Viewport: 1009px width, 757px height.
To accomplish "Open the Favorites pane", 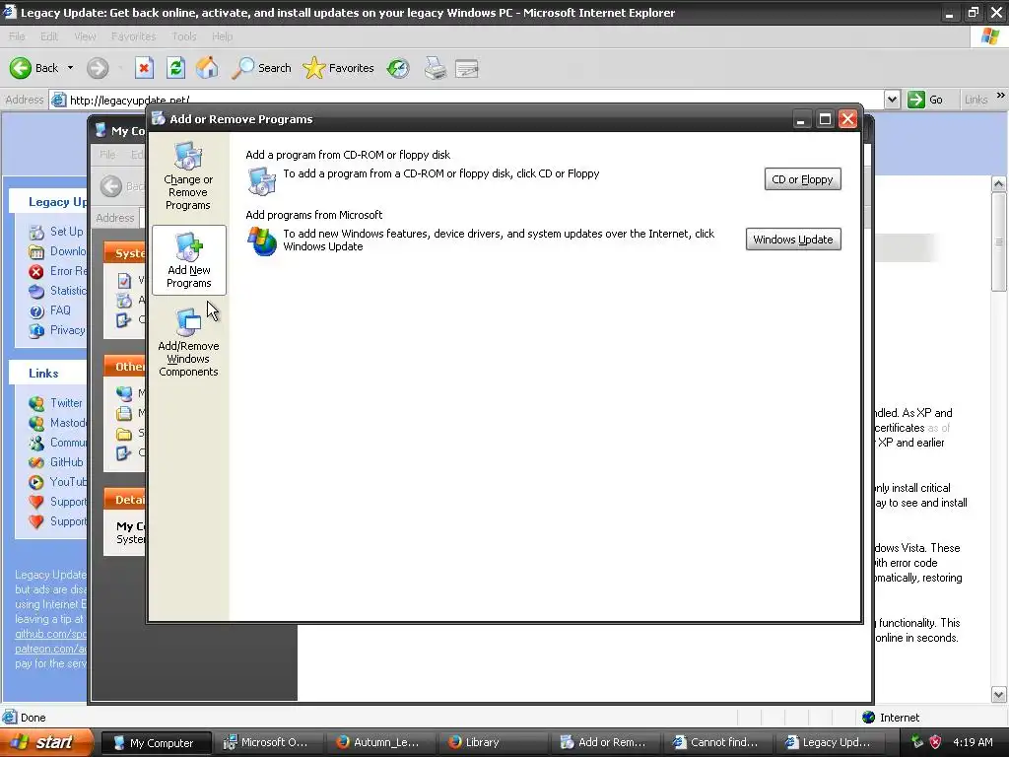I will 339,68.
